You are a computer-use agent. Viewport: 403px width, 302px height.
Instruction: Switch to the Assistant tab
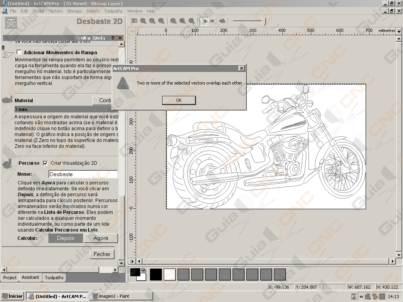[x=30, y=277]
